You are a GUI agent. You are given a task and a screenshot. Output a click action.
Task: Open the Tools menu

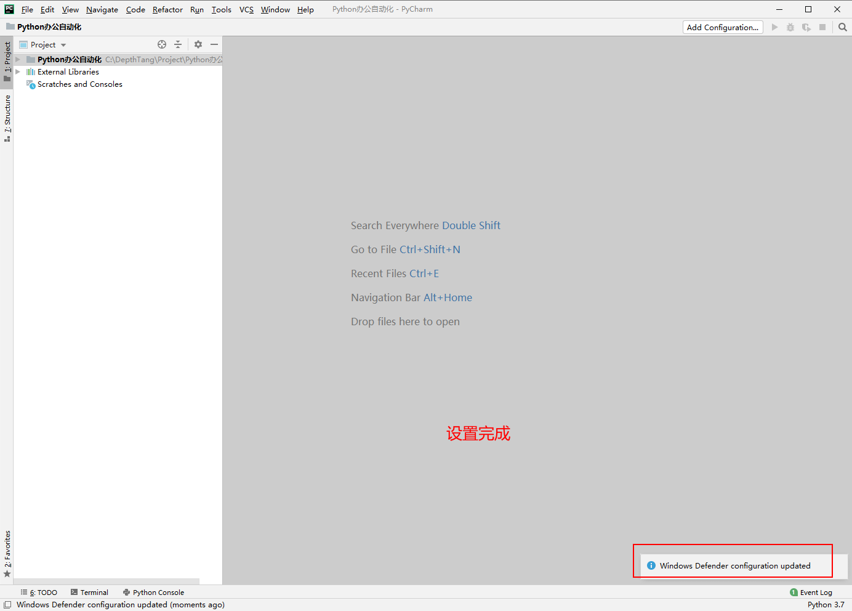222,9
